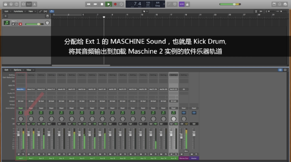Open the Loop Browser icon
The width and height of the screenshot is (291, 162).
(280, 4)
